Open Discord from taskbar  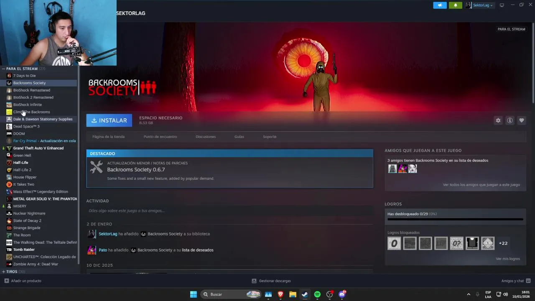click(342, 294)
